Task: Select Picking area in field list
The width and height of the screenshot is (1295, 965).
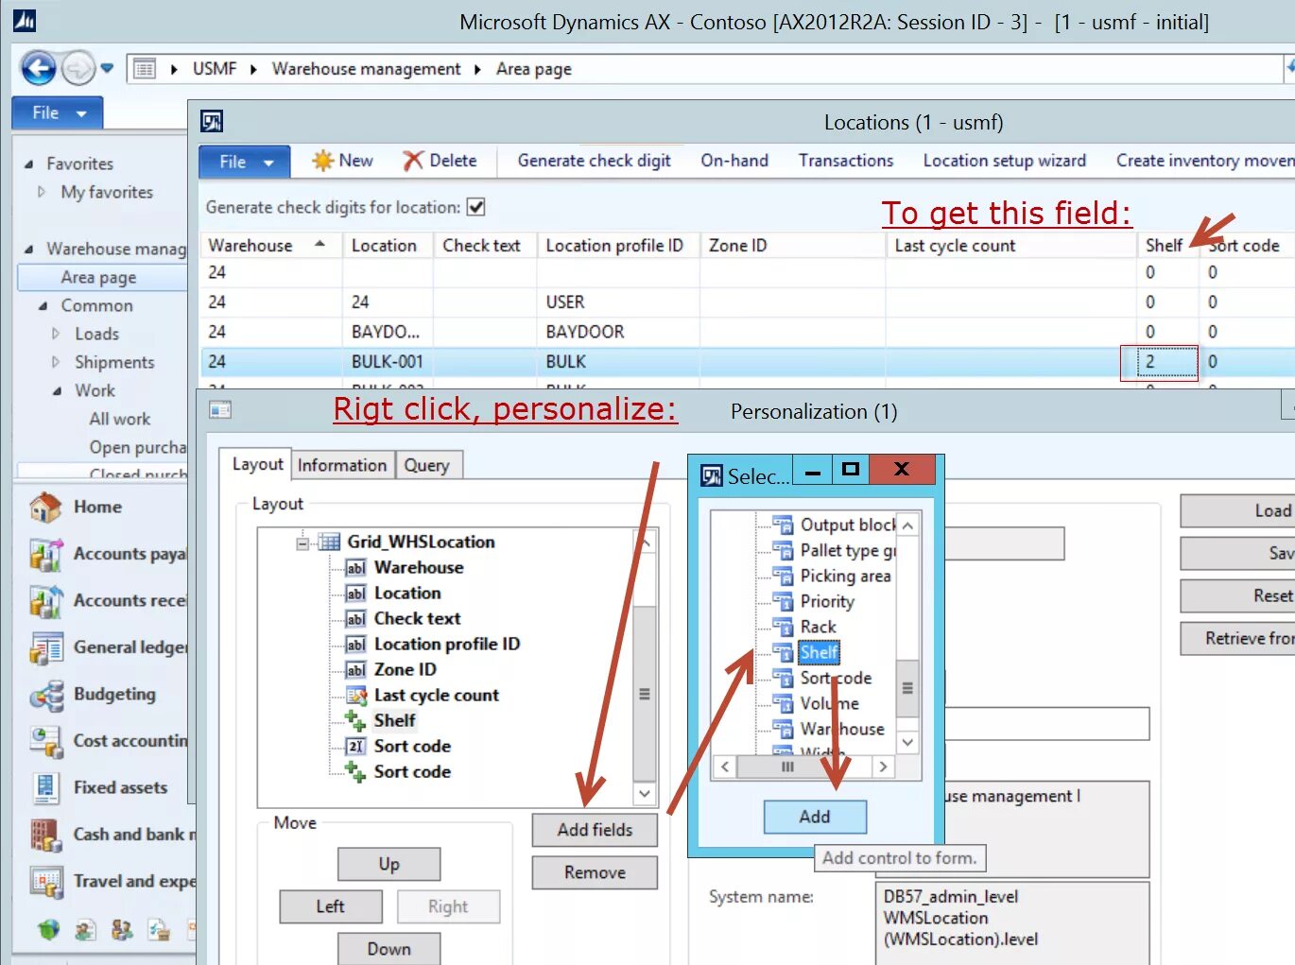Action: point(845,576)
